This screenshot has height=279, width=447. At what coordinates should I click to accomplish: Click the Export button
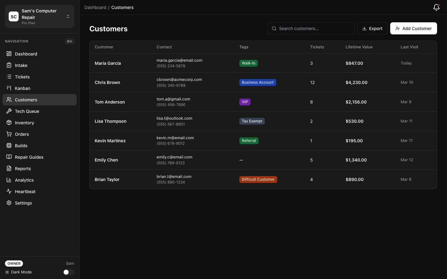(x=372, y=28)
